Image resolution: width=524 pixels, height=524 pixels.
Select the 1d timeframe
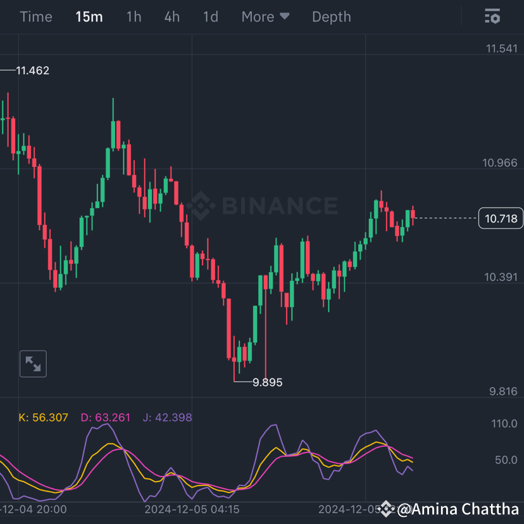click(210, 16)
